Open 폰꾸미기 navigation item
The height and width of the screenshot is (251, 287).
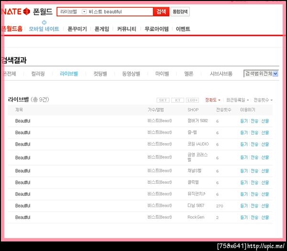[77, 29]
